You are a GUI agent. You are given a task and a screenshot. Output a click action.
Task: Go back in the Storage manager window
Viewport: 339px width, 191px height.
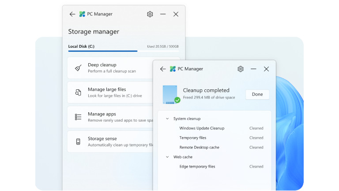click(72, 14)
